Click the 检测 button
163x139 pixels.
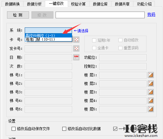tap(18, 15)
